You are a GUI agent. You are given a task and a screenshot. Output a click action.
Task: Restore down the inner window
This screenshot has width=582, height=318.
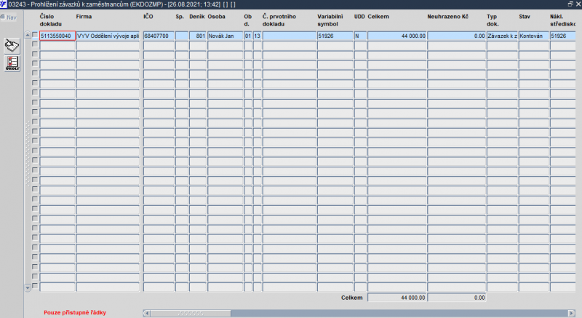[570, 4]
